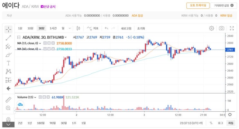Viewport: 239px width, 129px height.
Task: Toggle fullscreen chart mode
Action: tap(232, 28)
